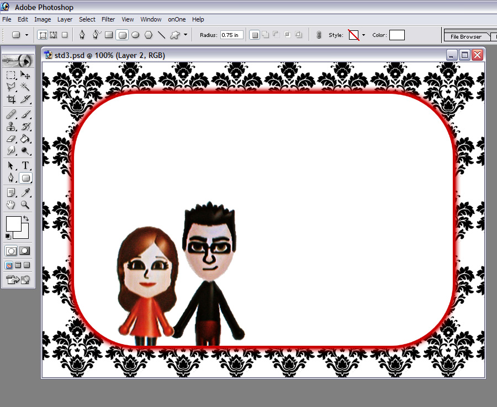Select the Type tool

[25, 165]
